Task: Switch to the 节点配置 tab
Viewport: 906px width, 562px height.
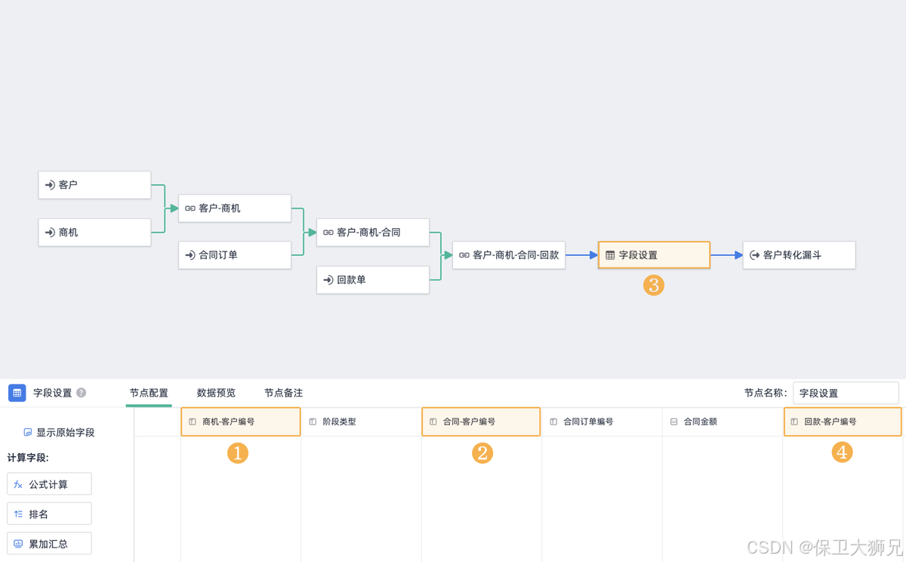Action: pos(149,393)
